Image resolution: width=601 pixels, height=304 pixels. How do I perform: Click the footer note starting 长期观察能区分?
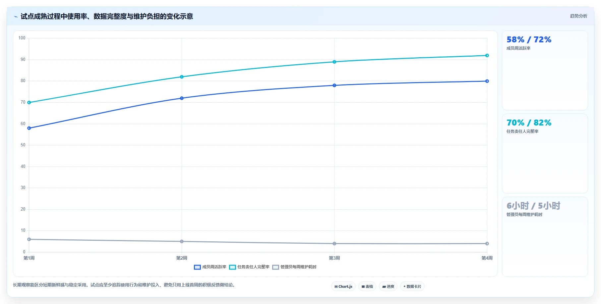point(125,285)
